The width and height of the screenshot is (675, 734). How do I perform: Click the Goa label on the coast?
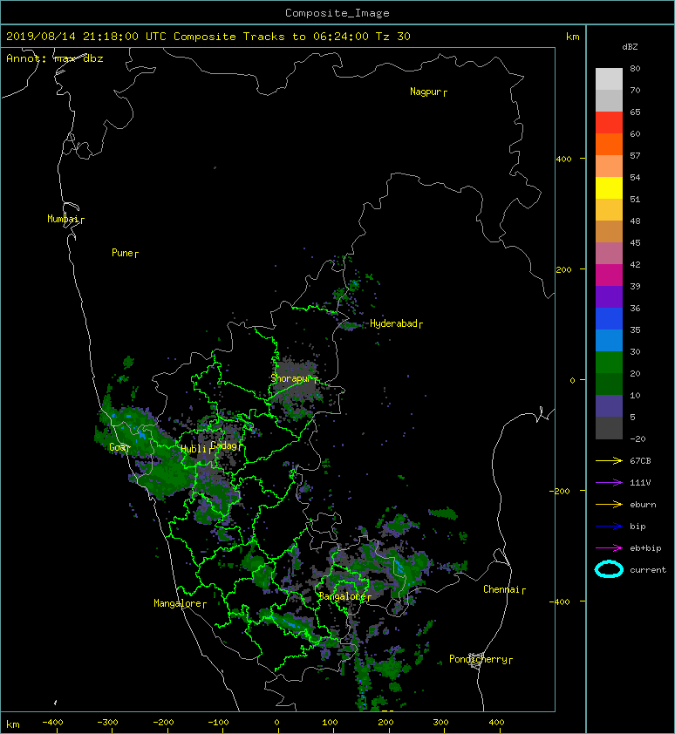click(x=117, y=447)
